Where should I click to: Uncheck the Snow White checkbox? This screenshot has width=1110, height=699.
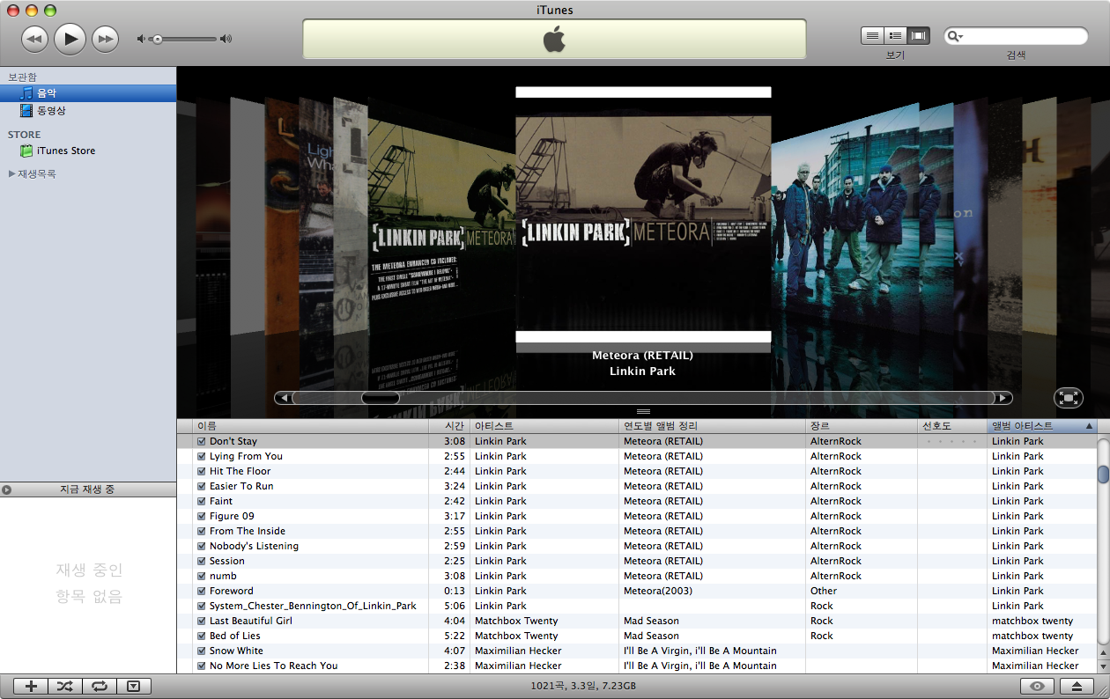click(x=202, y=651)
